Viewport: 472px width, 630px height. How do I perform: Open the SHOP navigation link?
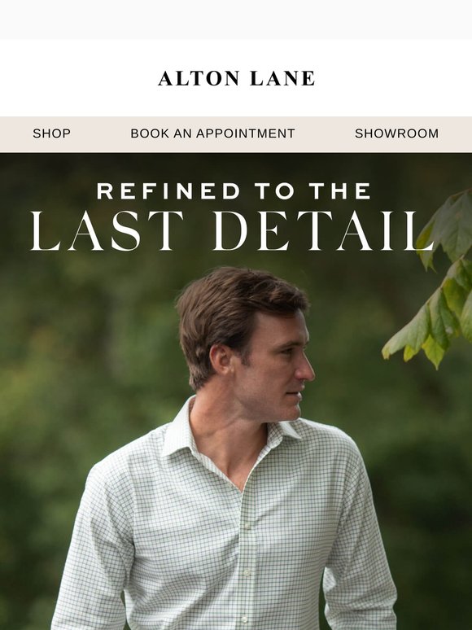[x=51, y=133]
